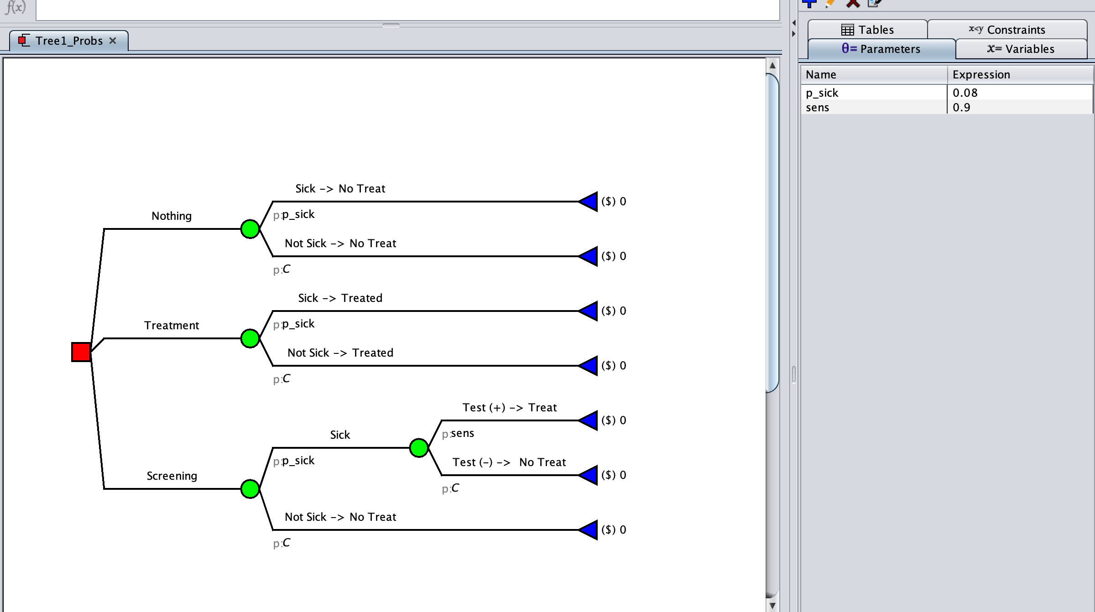Screen dimensions: 1095x612
Task: Select the green chance node after Sick
Action: pos(419,448)
